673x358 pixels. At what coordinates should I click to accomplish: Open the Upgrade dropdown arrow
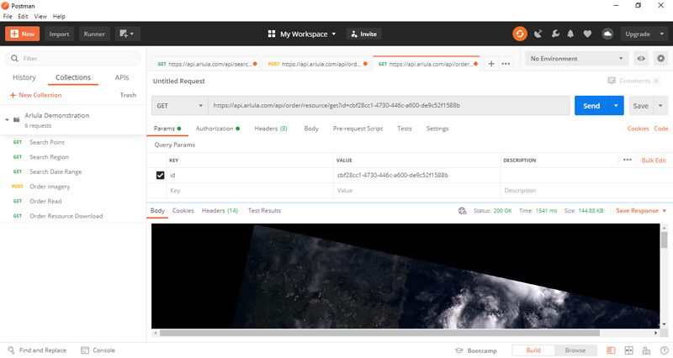[x=661, y=34]
